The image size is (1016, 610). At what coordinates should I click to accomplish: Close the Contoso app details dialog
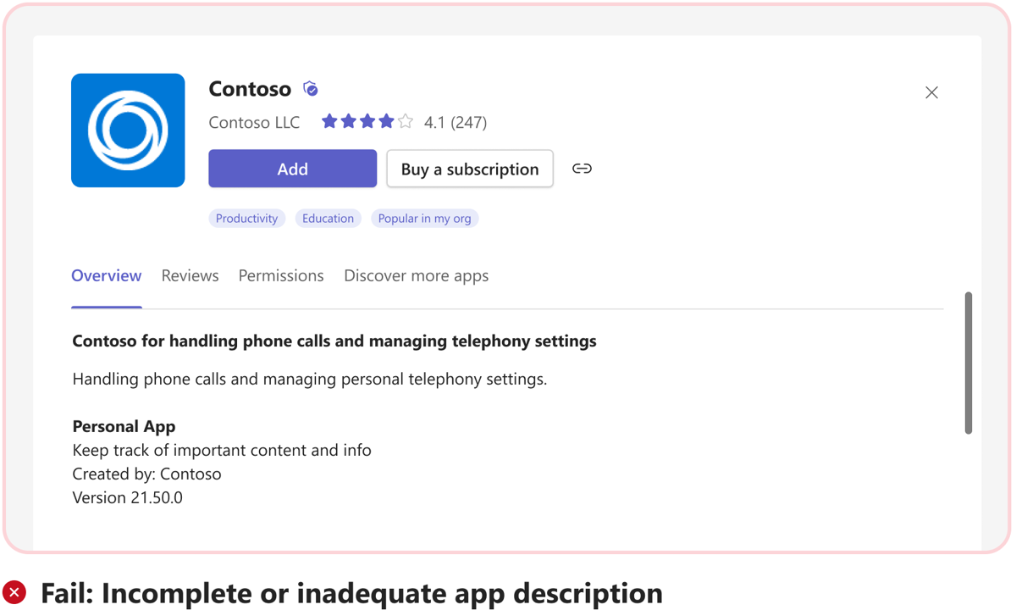[x=931, y=92]
